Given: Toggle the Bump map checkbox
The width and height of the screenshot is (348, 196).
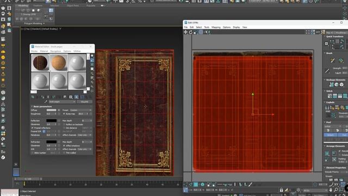Looking at the screenshot, I should pyautogui.click(x=64, y=114).
